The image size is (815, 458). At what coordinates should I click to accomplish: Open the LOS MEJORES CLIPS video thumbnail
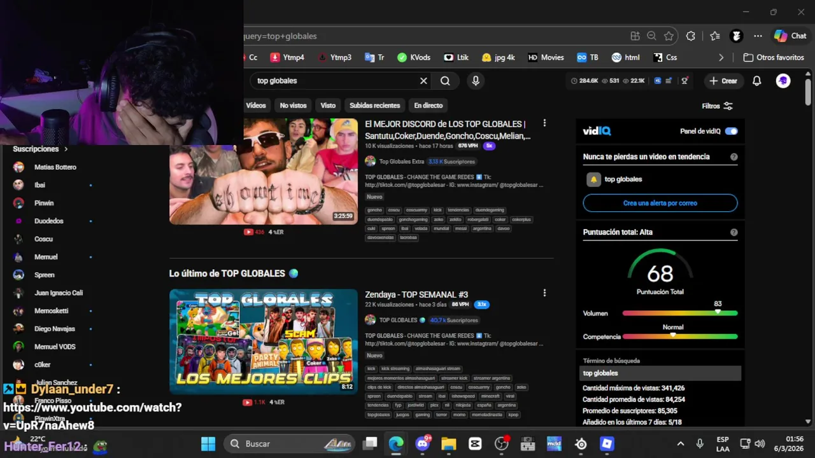tap(264, 342)
